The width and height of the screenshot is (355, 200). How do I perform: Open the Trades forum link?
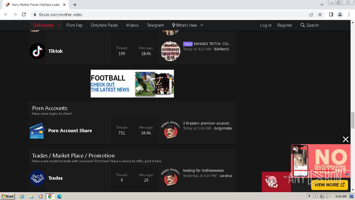click(55, 178)
